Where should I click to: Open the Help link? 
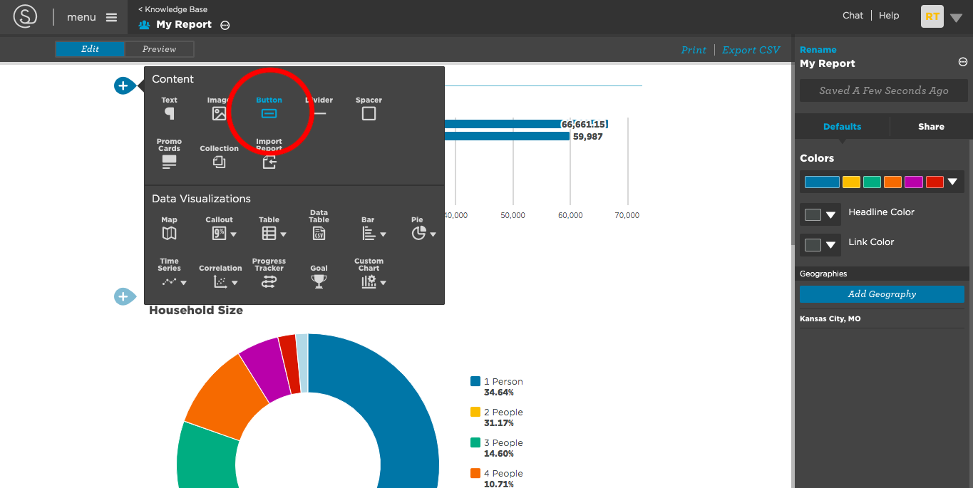point(889,16)
